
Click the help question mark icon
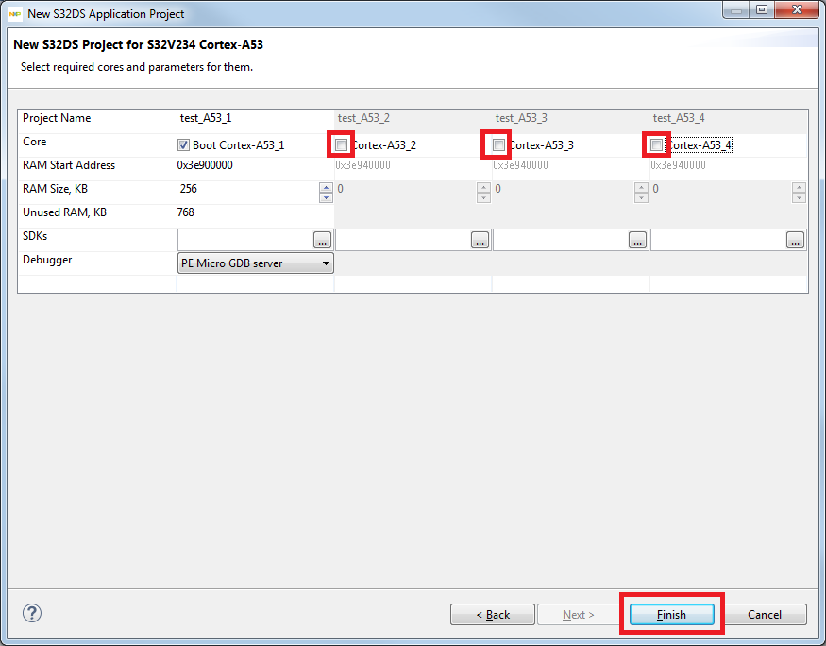click(x=32, y=613)
